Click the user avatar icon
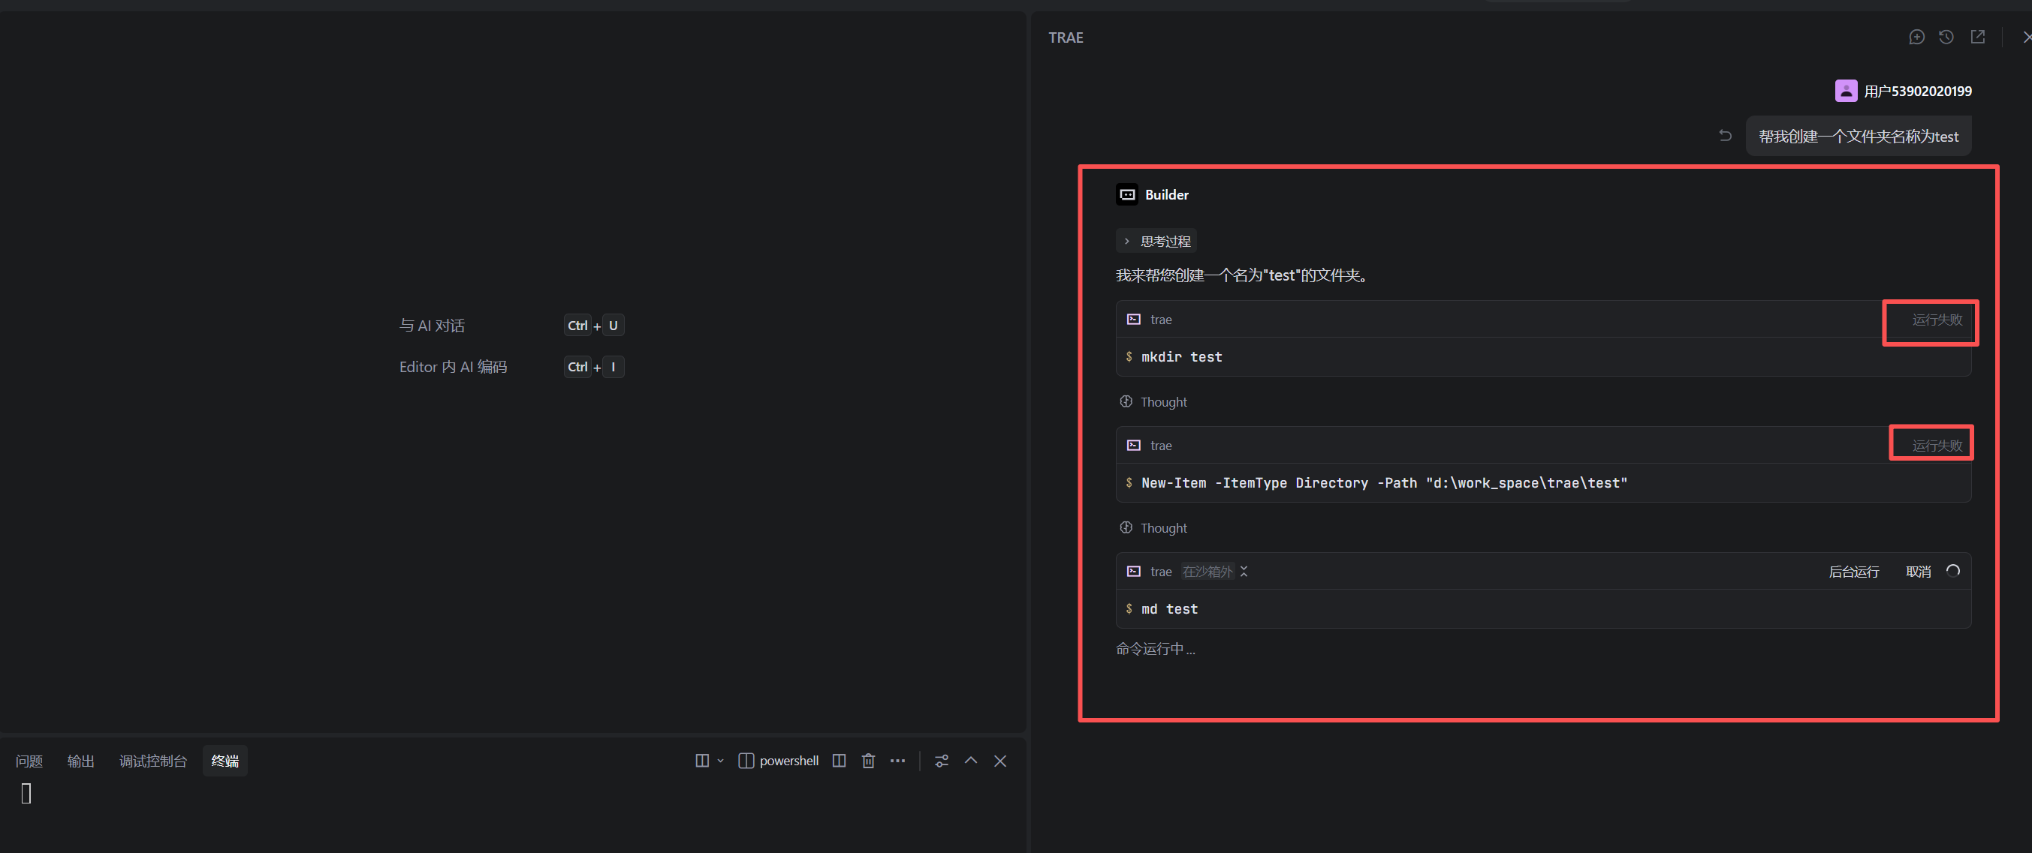 1845,91
